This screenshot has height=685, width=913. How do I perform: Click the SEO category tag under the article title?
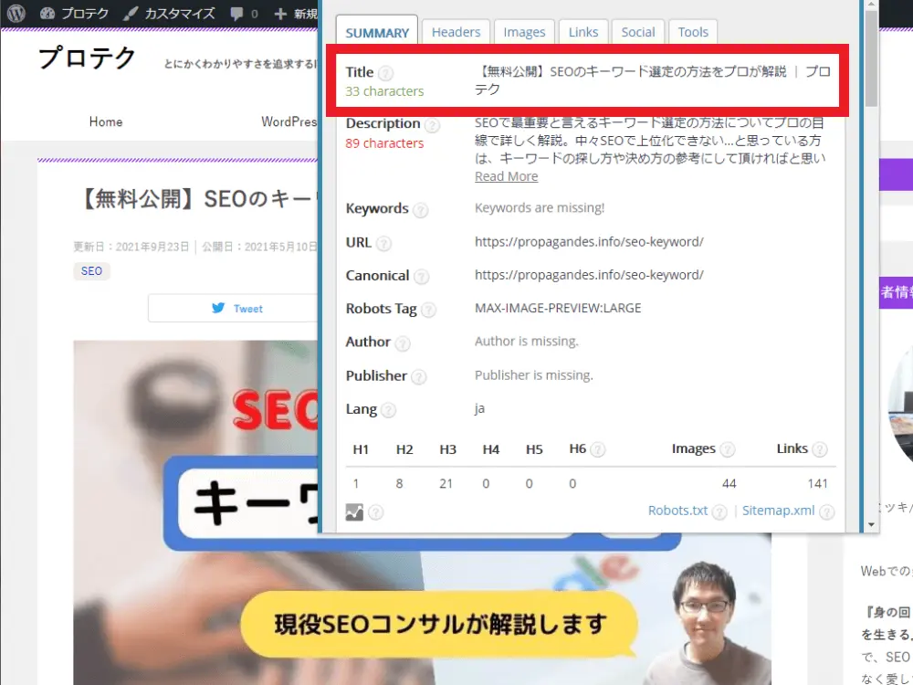pos(91,271)
